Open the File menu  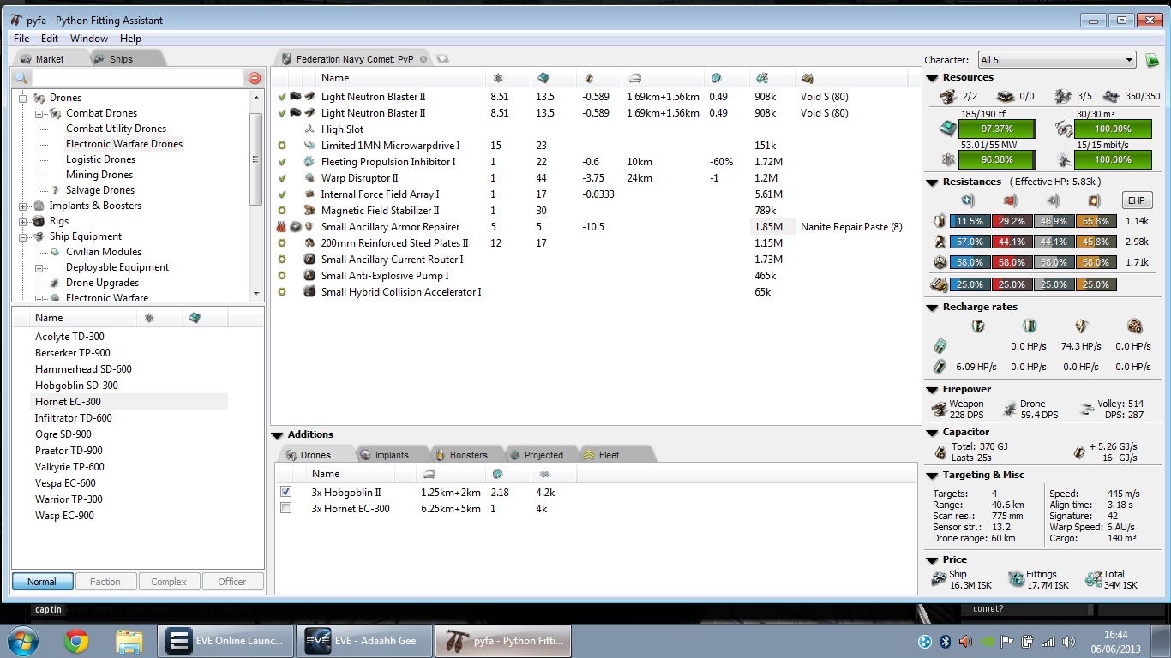tap(21, 39)
